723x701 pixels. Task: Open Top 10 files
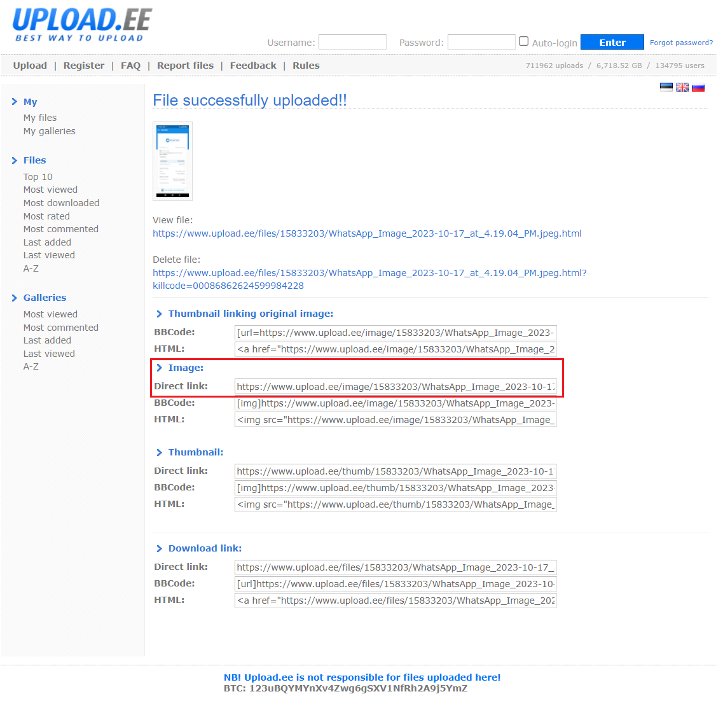coord(38,177)
